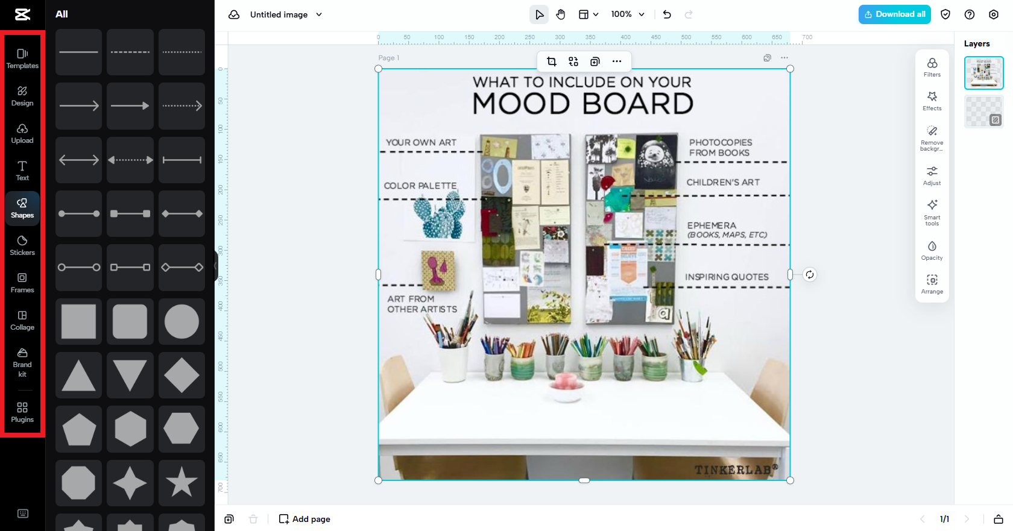Open Page 1 more options menu
This screenshot has width=1013, height=531.
pyautogui.click(x=784, y=58)
